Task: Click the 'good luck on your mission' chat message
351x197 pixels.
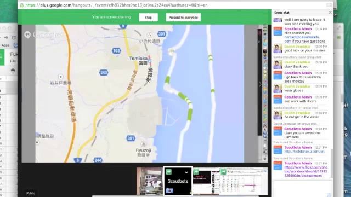Action: tap(304, 50)
